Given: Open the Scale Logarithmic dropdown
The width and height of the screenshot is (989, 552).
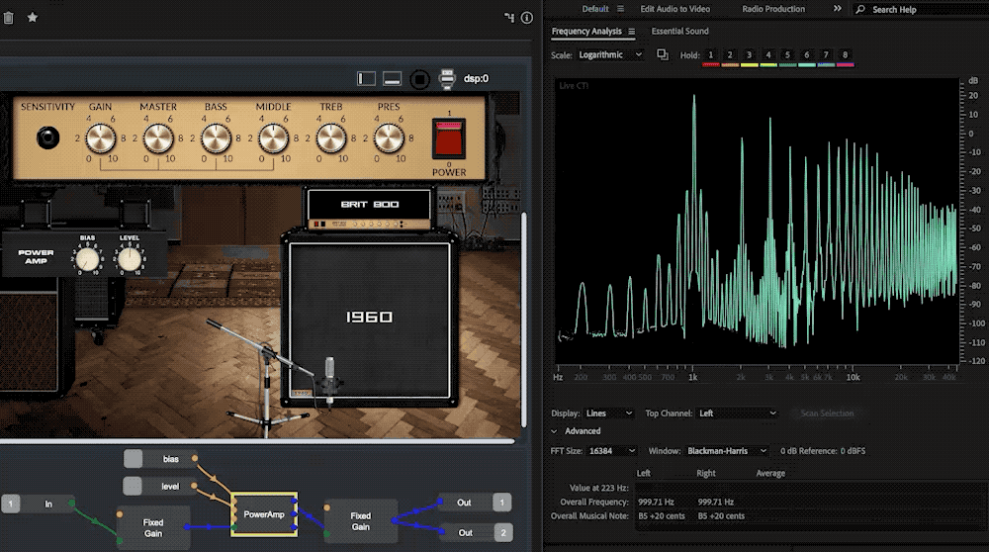Looking at the screenshot, I should point(610,54).
